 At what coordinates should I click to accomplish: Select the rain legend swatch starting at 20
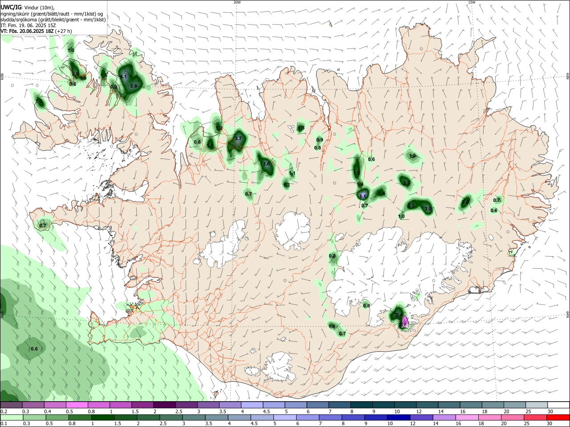click(513, 417)
